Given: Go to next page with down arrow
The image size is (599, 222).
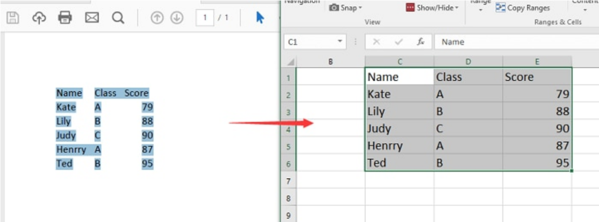Looking at the screenshot, I should click(x=177, y=18).
